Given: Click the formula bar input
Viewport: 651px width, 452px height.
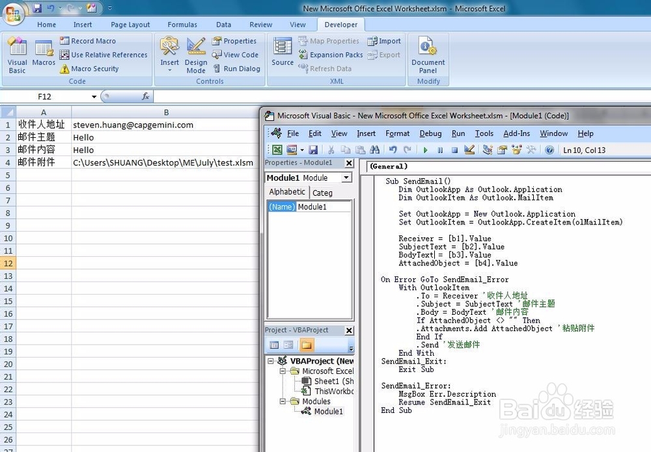Looking at the screenshot, I should (x=402, y=97).
